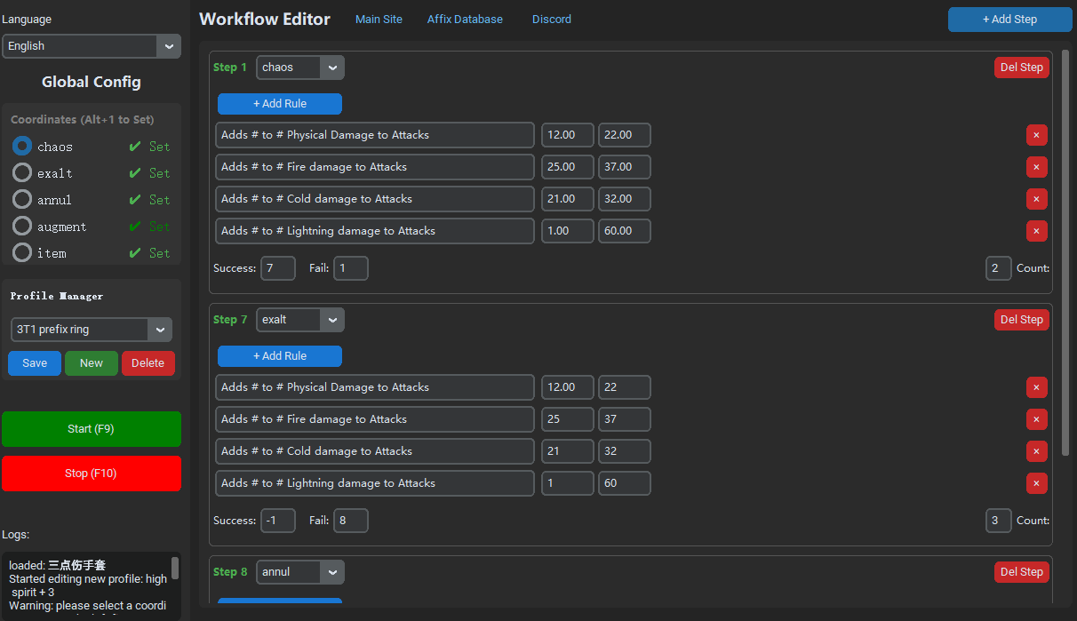
Task: Edit Step 1 Success field
Action: click(278, 268)
